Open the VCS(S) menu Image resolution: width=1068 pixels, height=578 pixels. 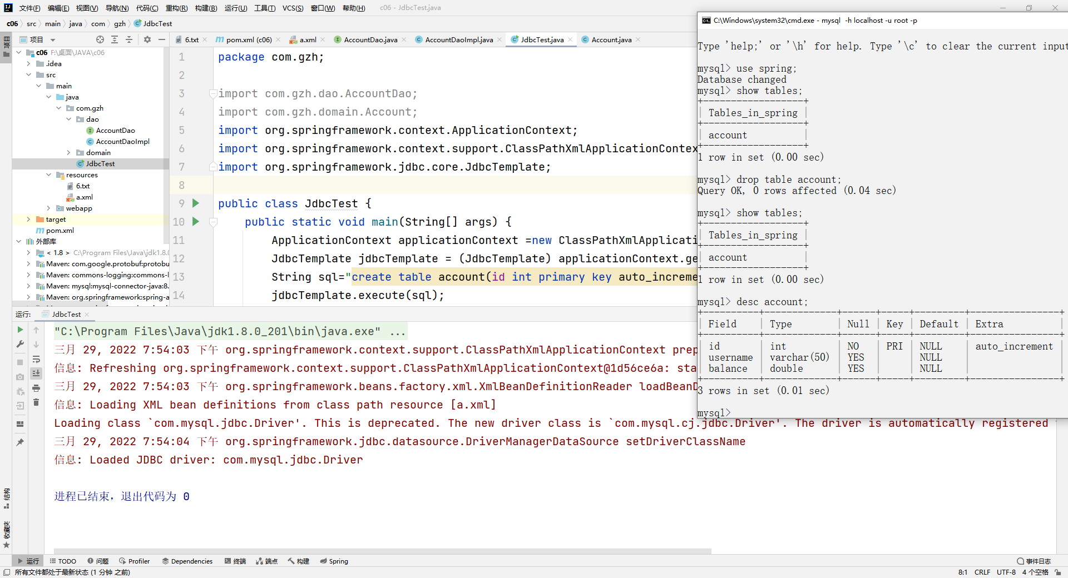pyautogui.click(x=293, y=8)
